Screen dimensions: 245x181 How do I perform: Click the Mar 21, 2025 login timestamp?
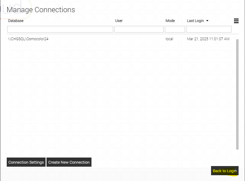coord(208,39)
